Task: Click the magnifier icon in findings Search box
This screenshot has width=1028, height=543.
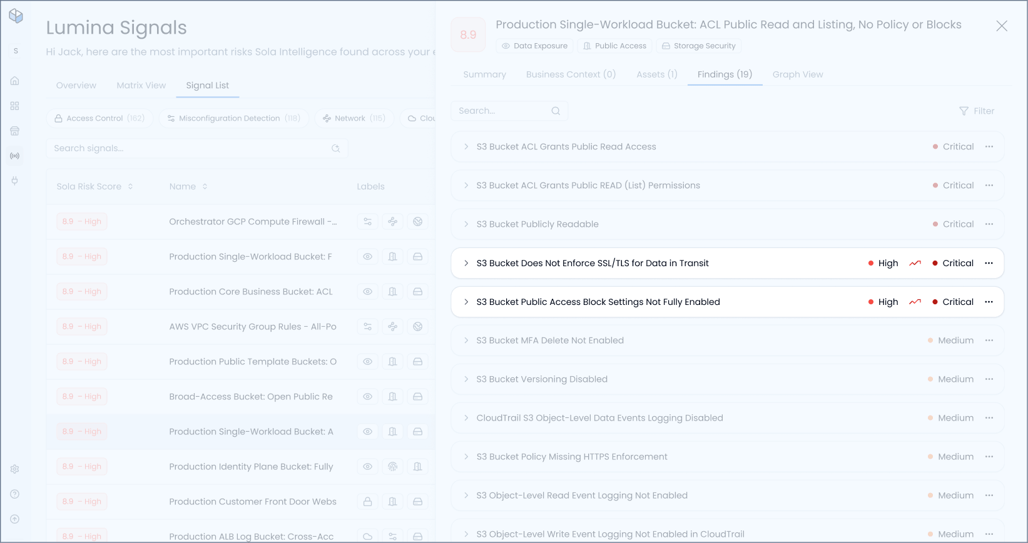Action: pos(556,111)
